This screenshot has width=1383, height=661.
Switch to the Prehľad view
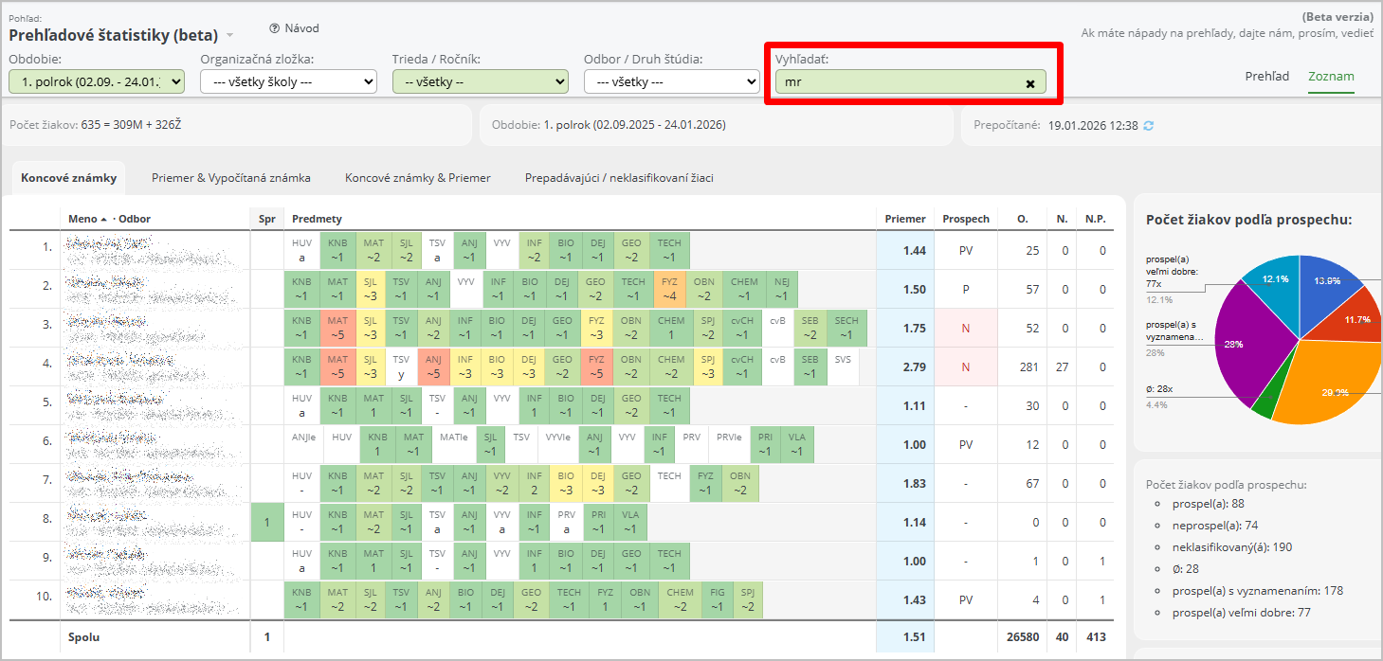click(x=1266, y=77)
